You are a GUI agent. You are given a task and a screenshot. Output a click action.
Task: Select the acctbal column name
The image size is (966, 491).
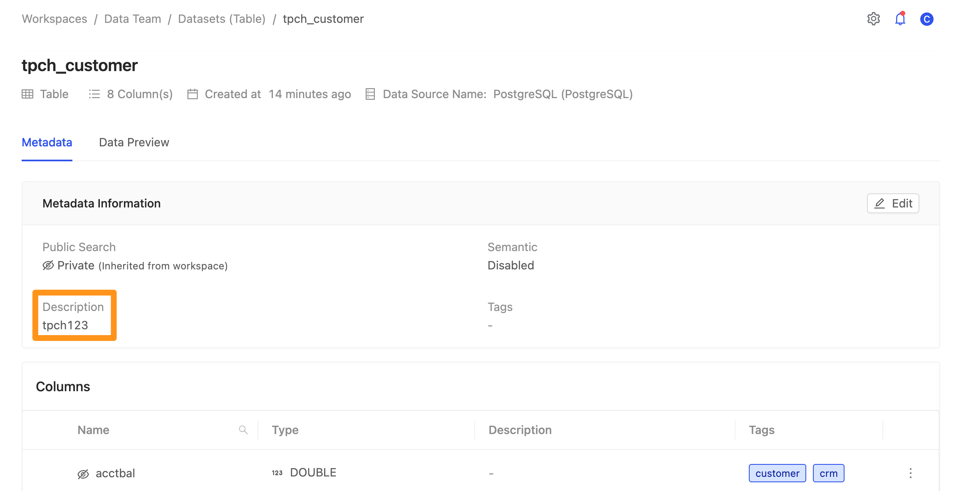[115, 473]
